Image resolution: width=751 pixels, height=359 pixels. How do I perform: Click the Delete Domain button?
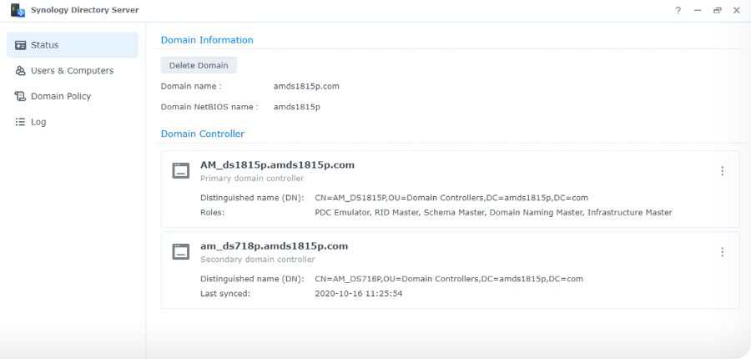click(x=199, y=65)
